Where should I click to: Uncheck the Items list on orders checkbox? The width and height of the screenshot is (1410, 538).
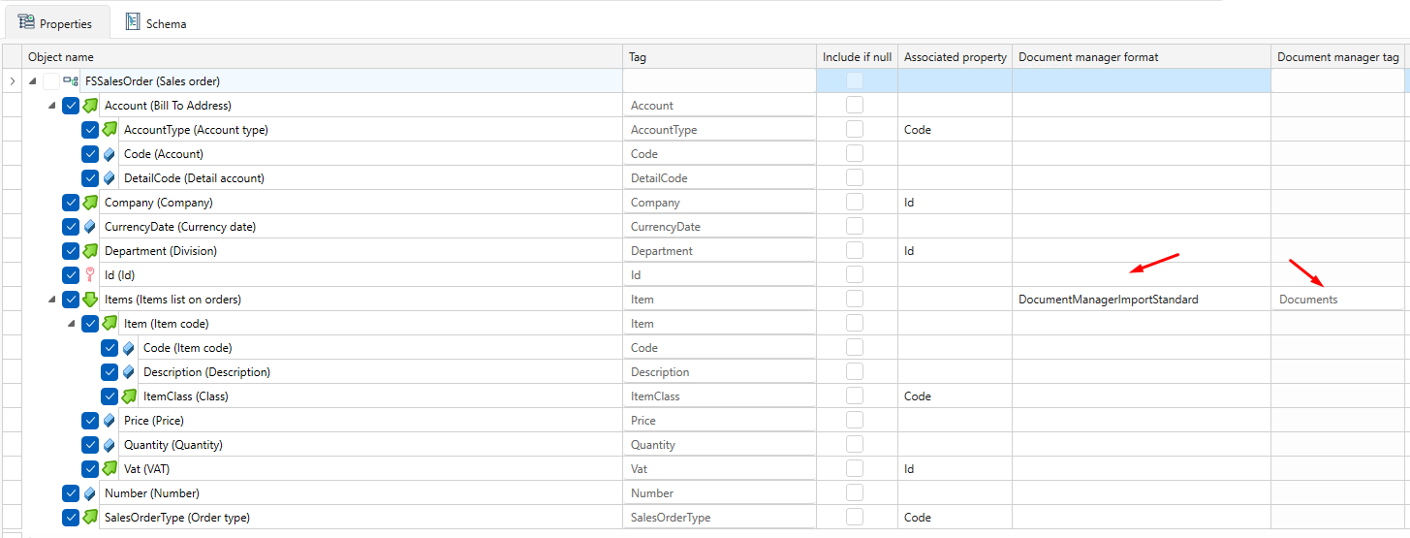(x=71, y=300)
